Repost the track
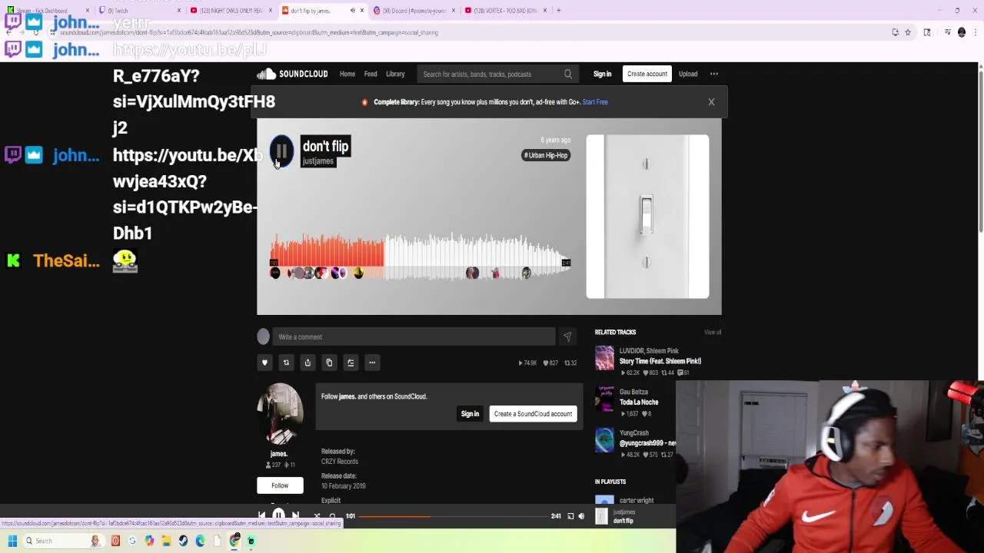The height and width of the screenshot is (553, 984). click(x=286, y=363)
